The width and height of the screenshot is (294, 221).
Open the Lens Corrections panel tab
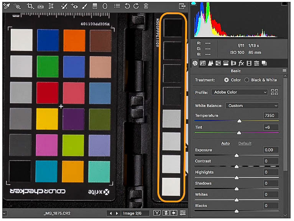(x=233, y=63)
